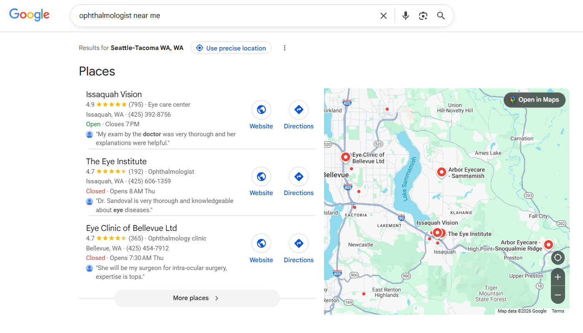Open the Terms link on the map

[558, 311]
